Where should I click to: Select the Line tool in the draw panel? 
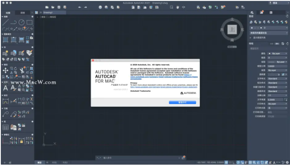pos(5,22)
